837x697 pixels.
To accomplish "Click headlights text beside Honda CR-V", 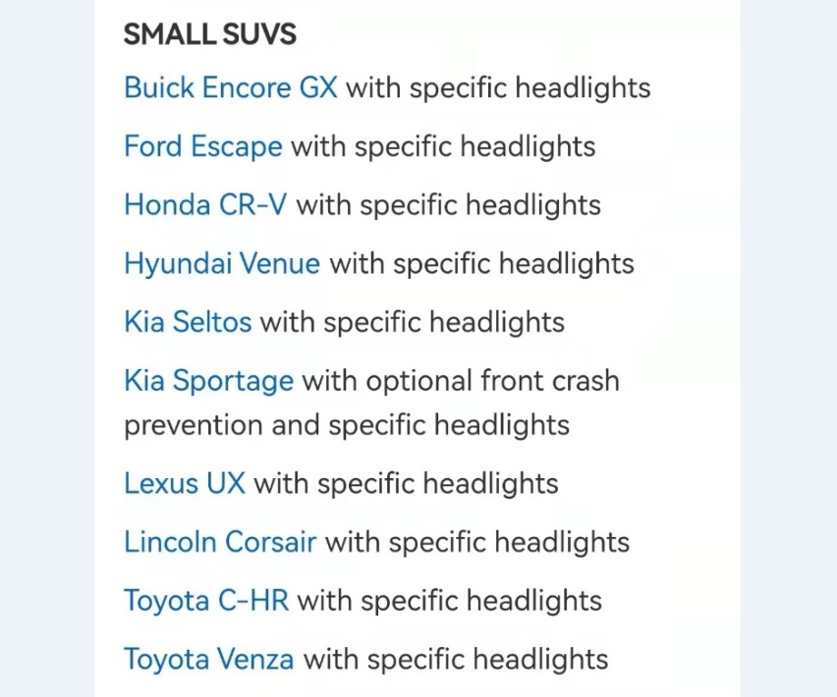I will click(x=533, y=205).
